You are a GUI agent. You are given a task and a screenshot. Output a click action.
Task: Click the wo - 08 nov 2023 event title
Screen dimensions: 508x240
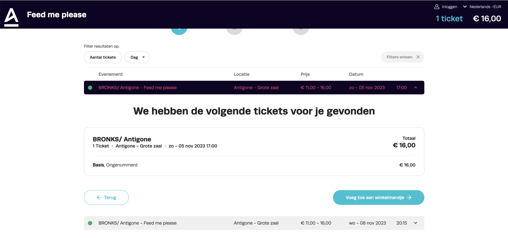tap(137, 223)
